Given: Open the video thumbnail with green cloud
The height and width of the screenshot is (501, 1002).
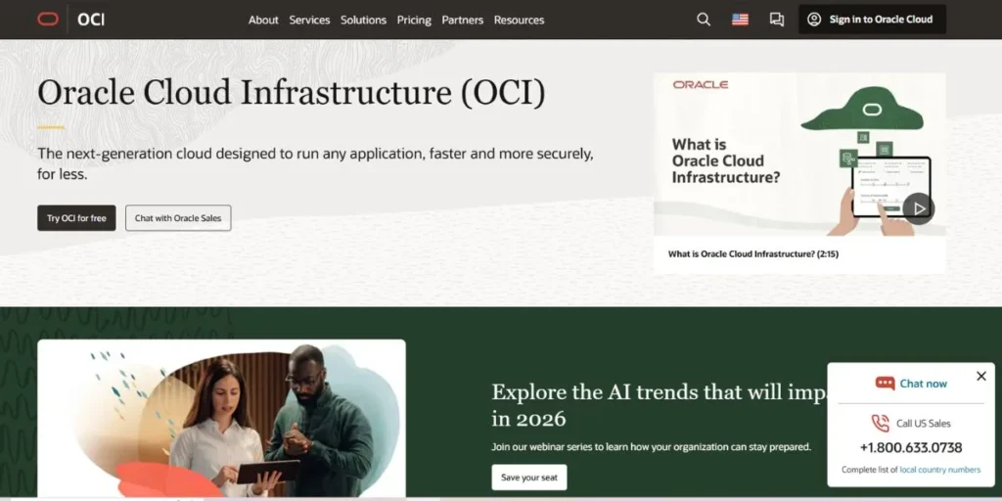Looking at the screenshot, I should coord(799,154).
